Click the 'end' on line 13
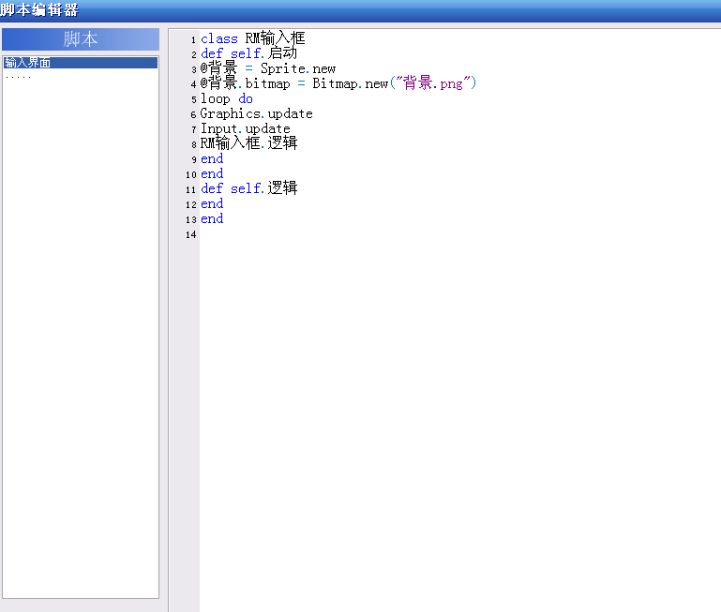 click(212, 219)
